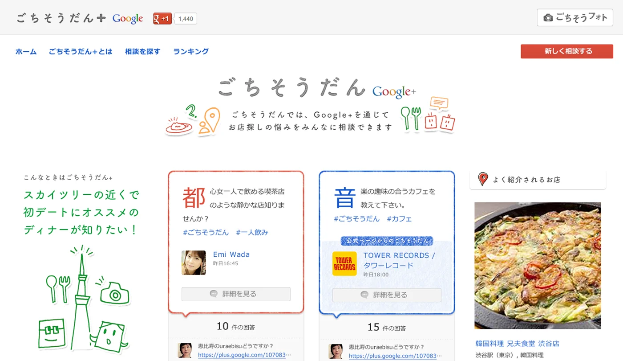Screen dimensions: 623x361
Task: Select 相談を探す in navigation
Action: [142, 51]
